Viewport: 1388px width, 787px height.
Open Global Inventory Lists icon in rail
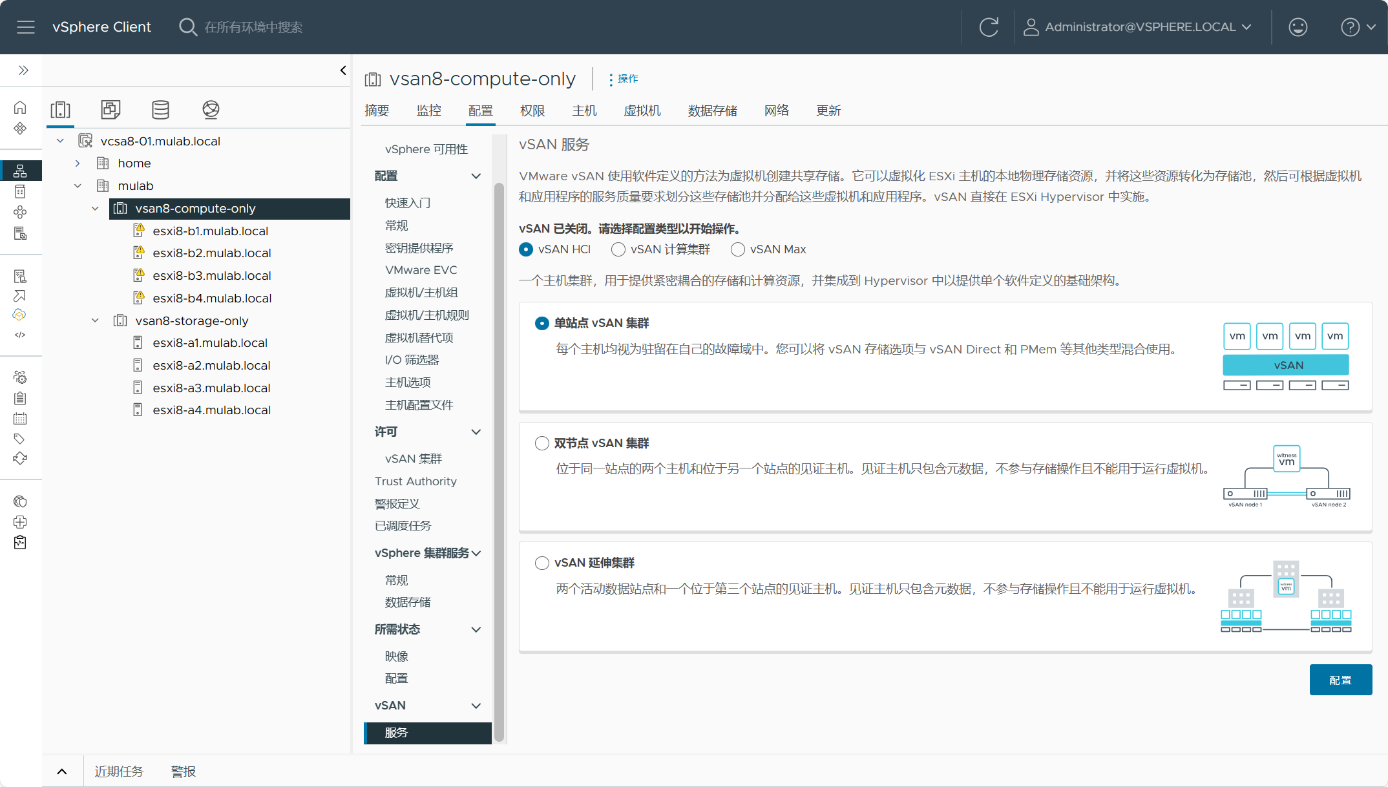(20, 233)
